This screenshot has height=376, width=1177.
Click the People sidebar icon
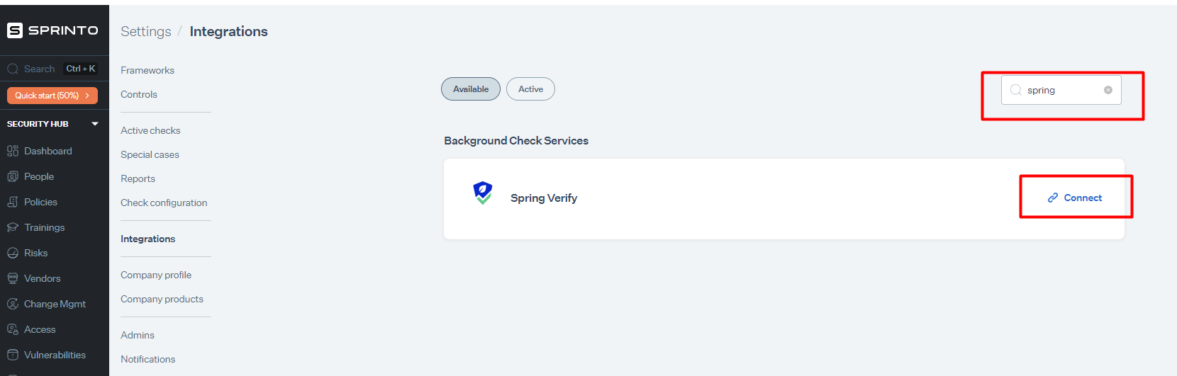point(13,176)
